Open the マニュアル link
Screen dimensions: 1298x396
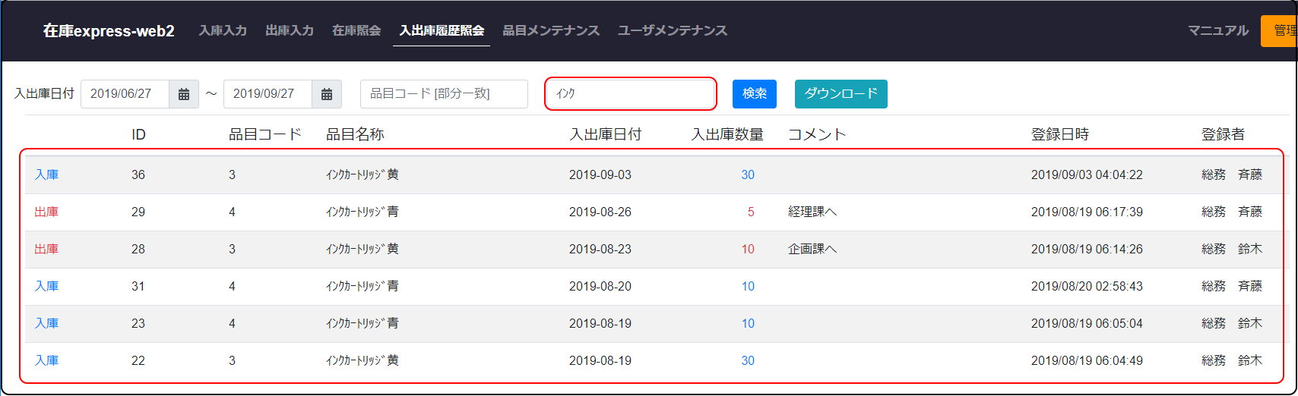[x=1218, y=31]
